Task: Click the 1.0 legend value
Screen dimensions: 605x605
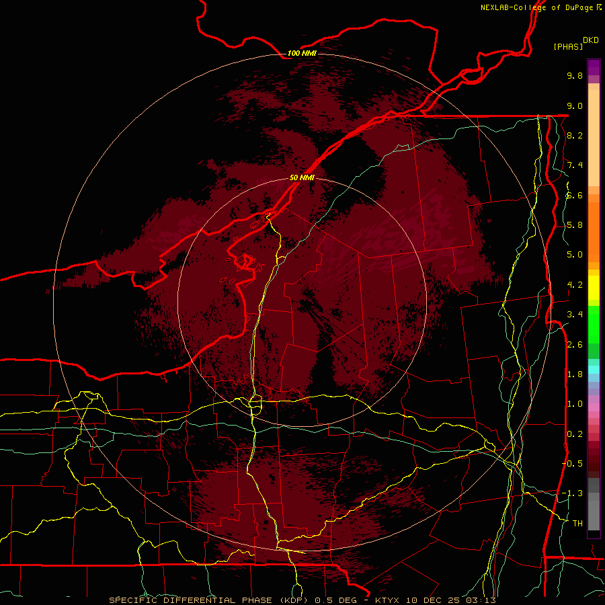Action: pos(575,403)
